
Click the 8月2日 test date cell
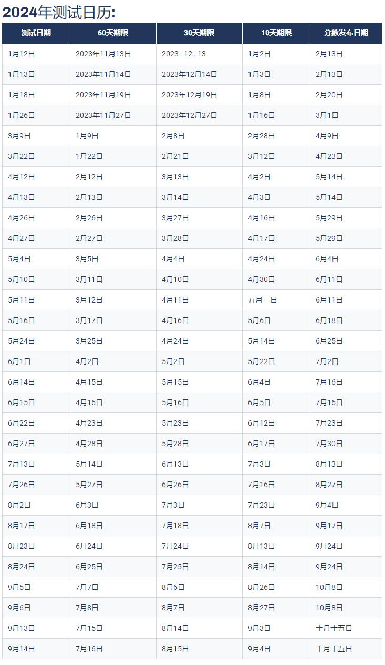pos(36,505)
